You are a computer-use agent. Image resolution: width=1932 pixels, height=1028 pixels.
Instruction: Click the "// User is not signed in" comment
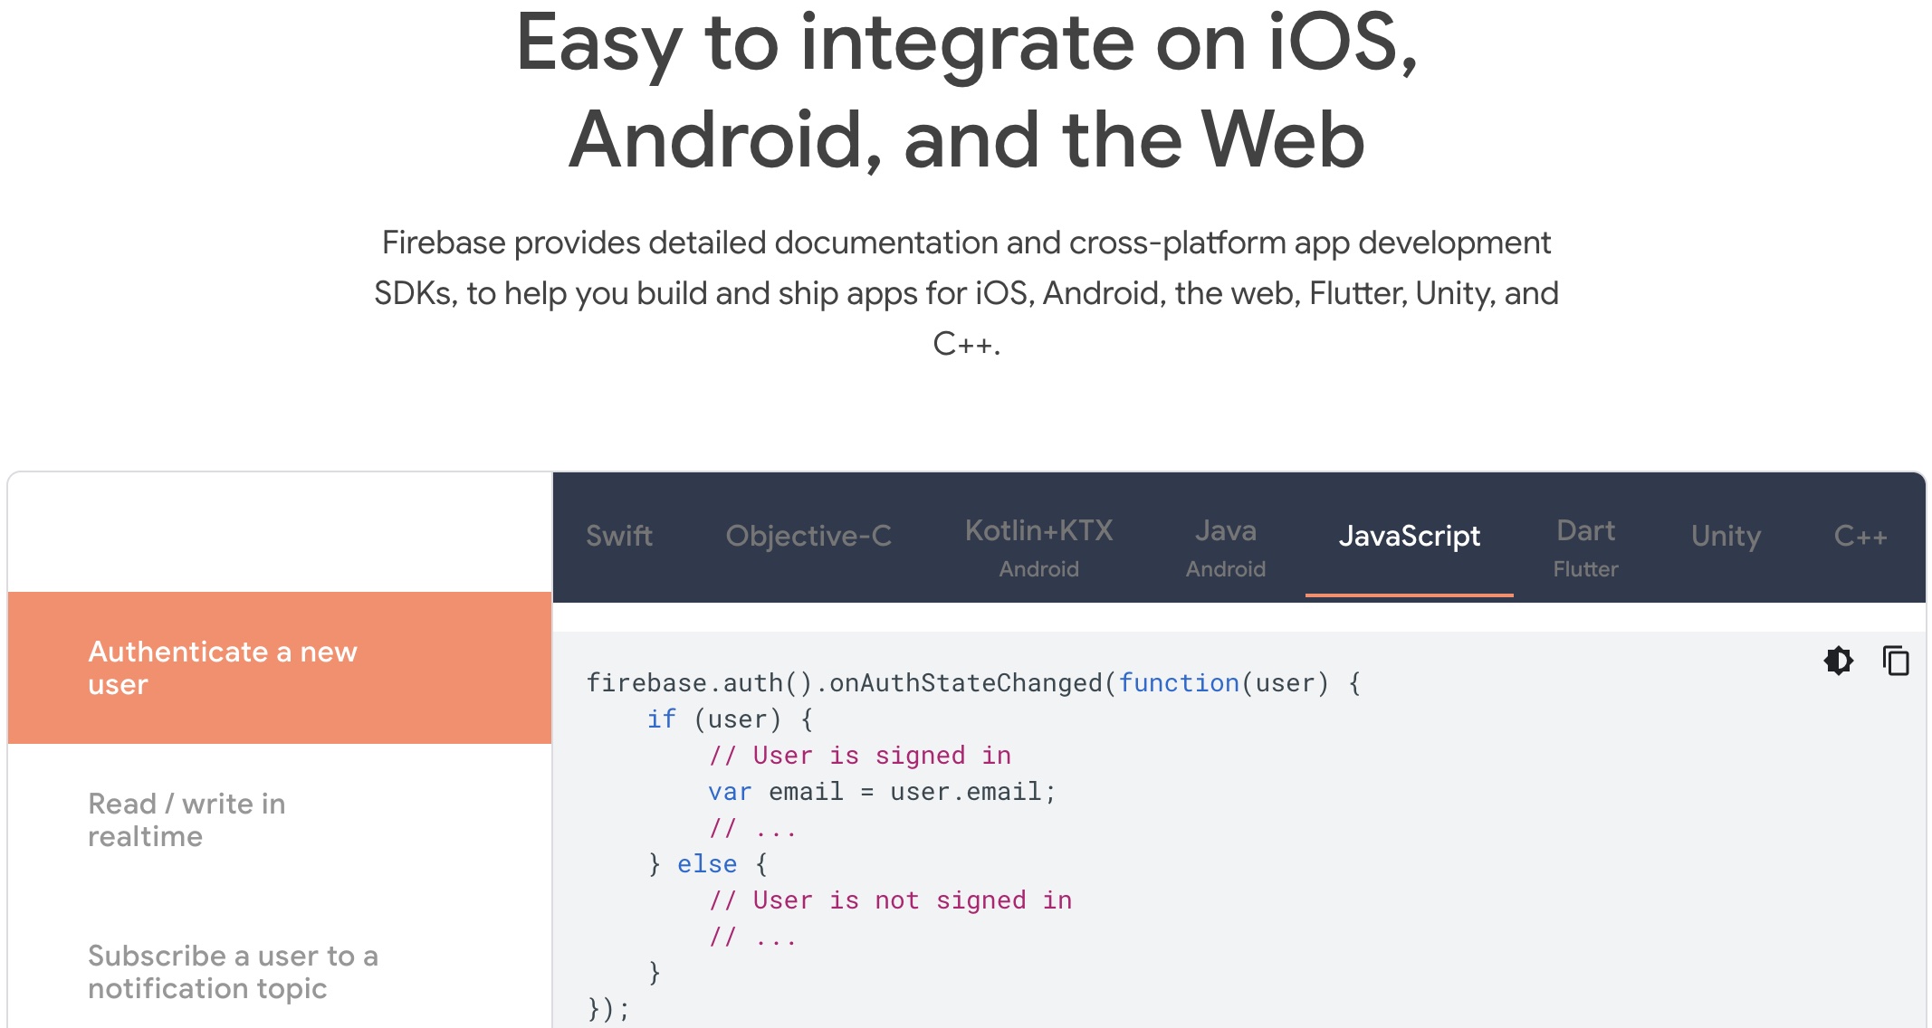891,900
